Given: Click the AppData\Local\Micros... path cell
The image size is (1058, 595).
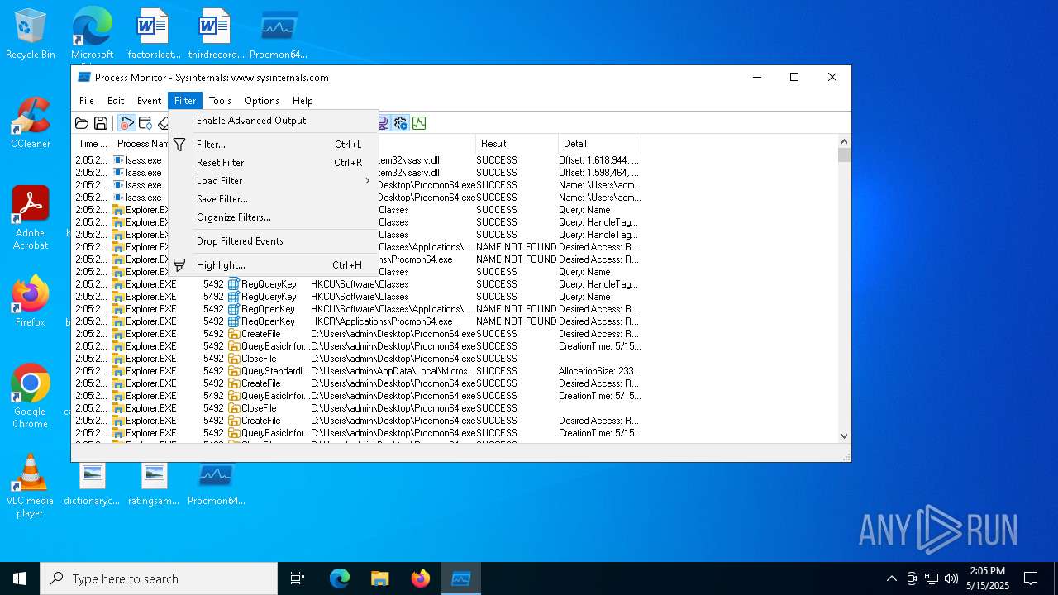Looking at the screenshot, I should coord(393,371).
